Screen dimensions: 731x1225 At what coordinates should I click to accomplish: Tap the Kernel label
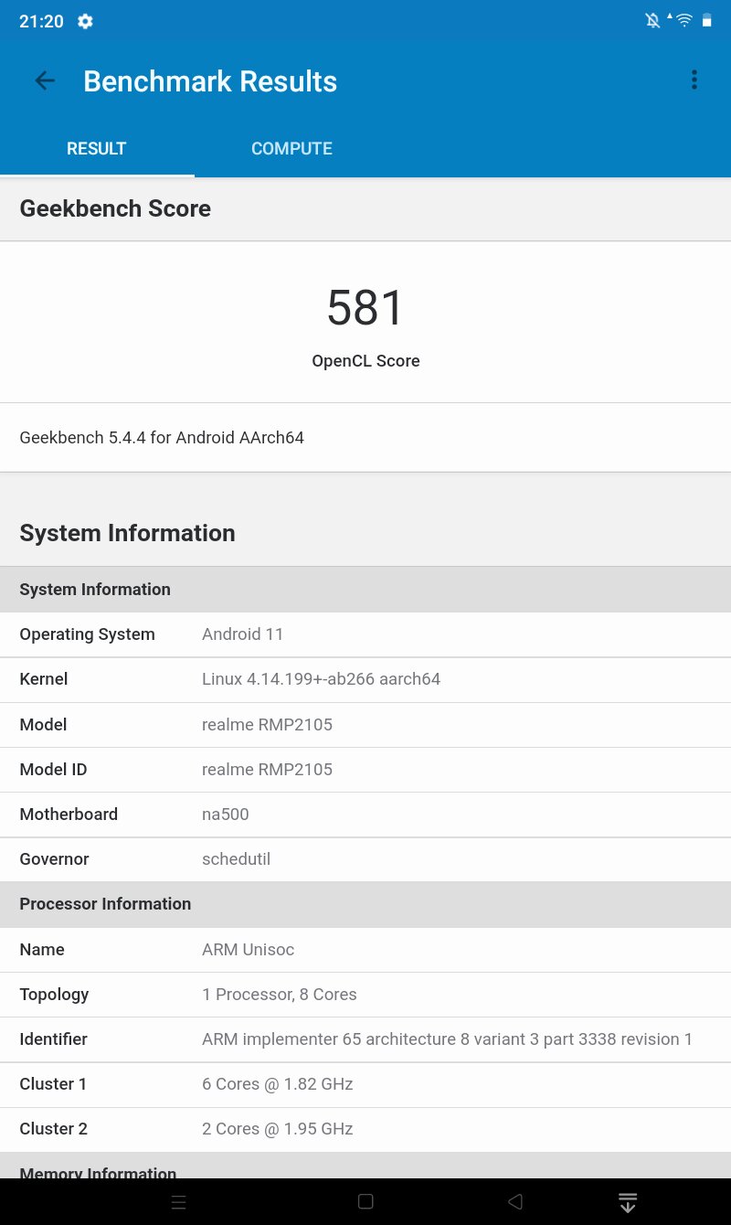tap(44, 679)
